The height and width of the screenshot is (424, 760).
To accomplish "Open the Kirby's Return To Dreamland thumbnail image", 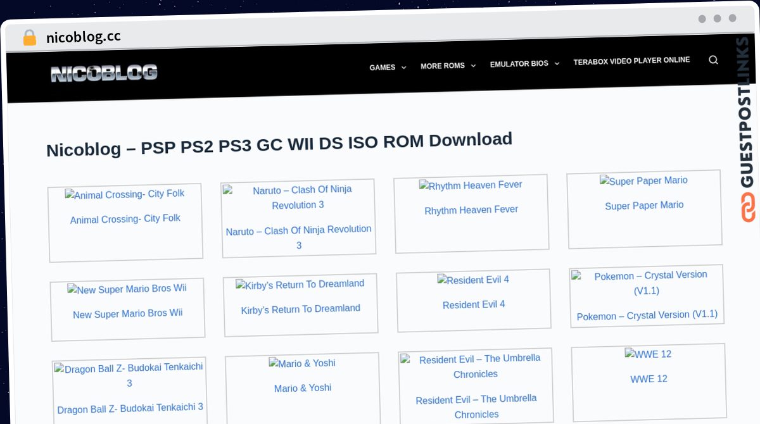I will point(300,285).
